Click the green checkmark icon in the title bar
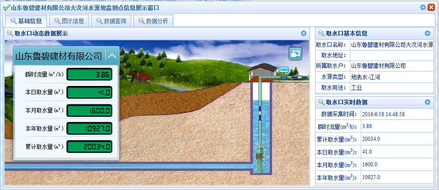This screenshot has width=439, height=190. pyautogui.click(x=6, y=8)
